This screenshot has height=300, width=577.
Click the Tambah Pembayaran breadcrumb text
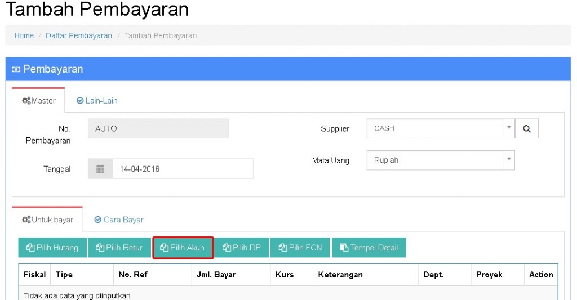point(161,35)
